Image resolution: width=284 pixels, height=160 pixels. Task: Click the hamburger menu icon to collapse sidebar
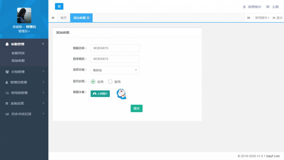tap(59, 6)
